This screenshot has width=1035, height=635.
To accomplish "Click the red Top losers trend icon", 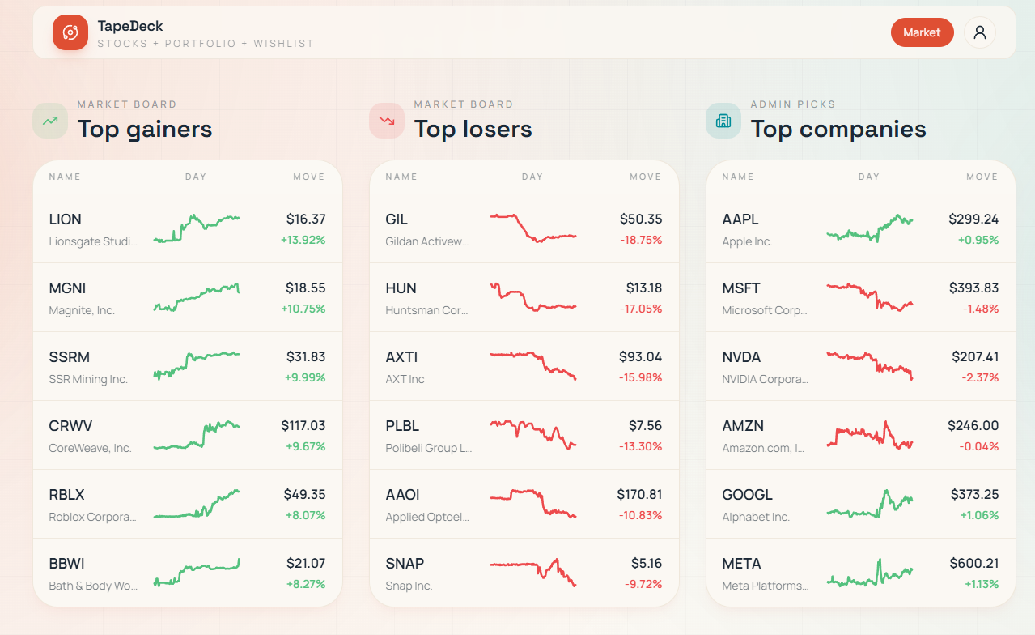I will (x=387, y=121).
